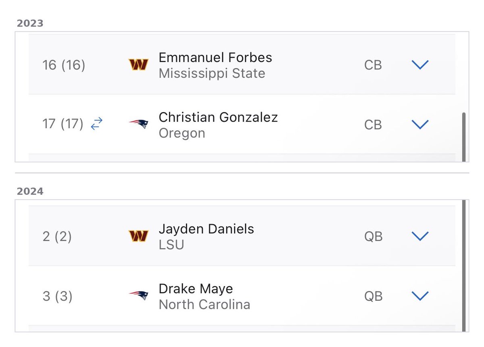Click the North Carolina college label
This screenshot has width=484, height=347.
[x=204, y=304]
